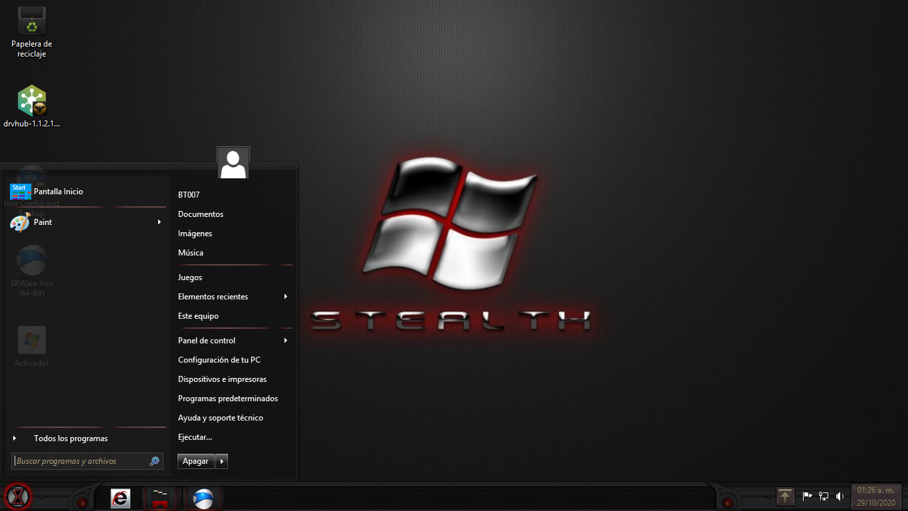This screenshot has height=511, width=908.
Task: Expand the Paint recent files arrow
Action: tap(160, 222)
